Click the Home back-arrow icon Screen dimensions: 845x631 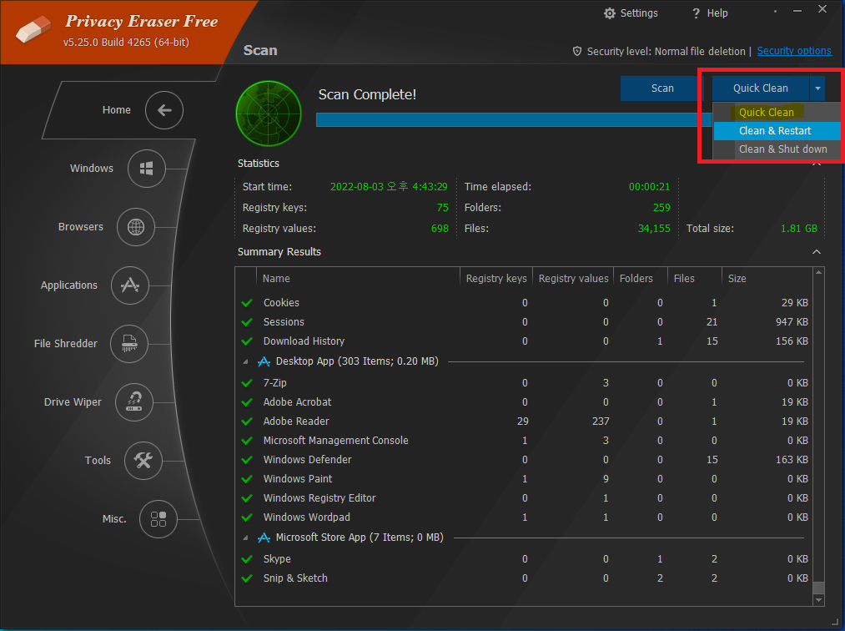164,110
